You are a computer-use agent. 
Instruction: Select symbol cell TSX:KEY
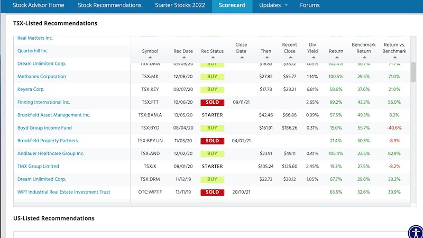(x=150, y=89)
